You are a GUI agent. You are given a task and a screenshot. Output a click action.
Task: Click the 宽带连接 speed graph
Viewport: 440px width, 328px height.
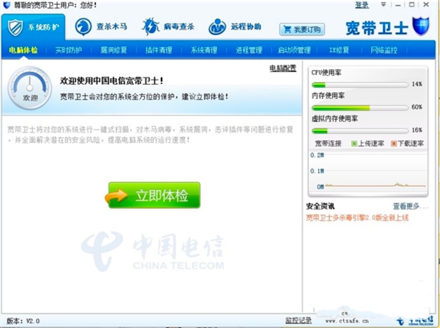tap(368, 171)
